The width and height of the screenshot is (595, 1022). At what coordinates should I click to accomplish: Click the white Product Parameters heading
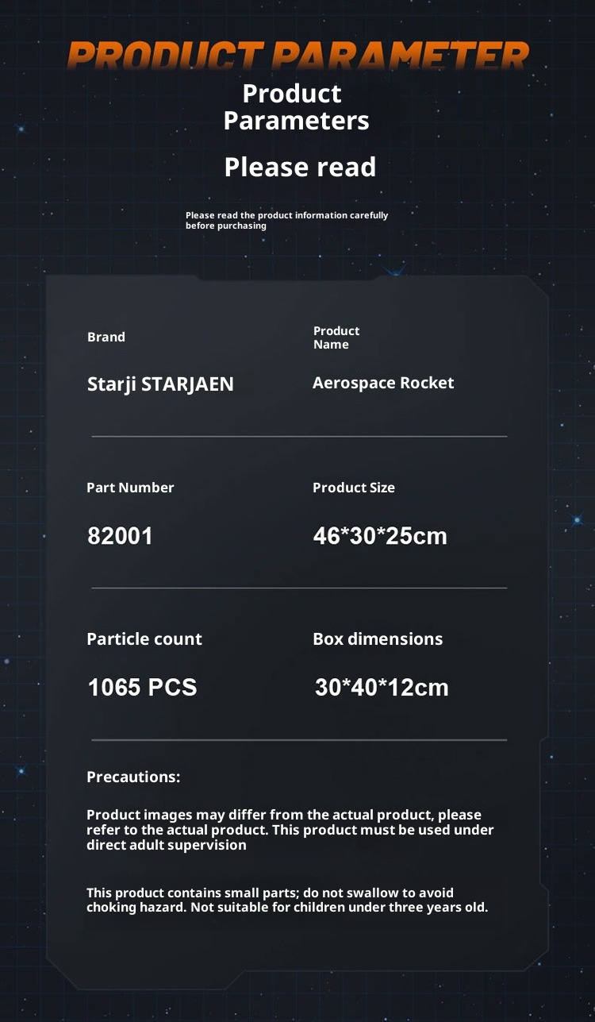click(295, 107)
